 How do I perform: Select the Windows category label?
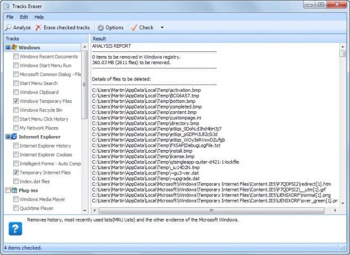(29, 48)
